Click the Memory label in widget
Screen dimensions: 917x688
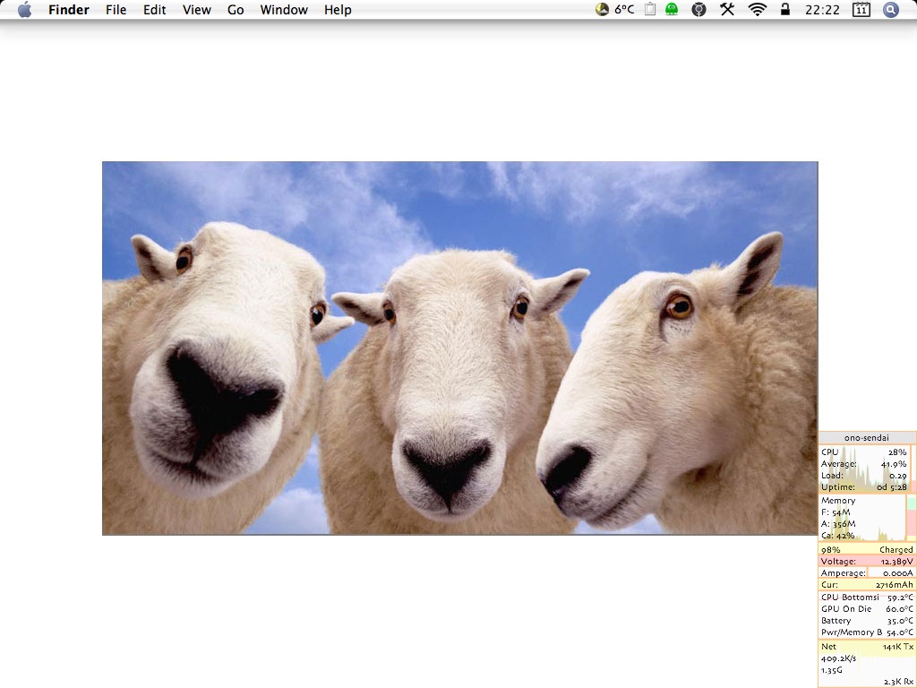coord(838,501)
